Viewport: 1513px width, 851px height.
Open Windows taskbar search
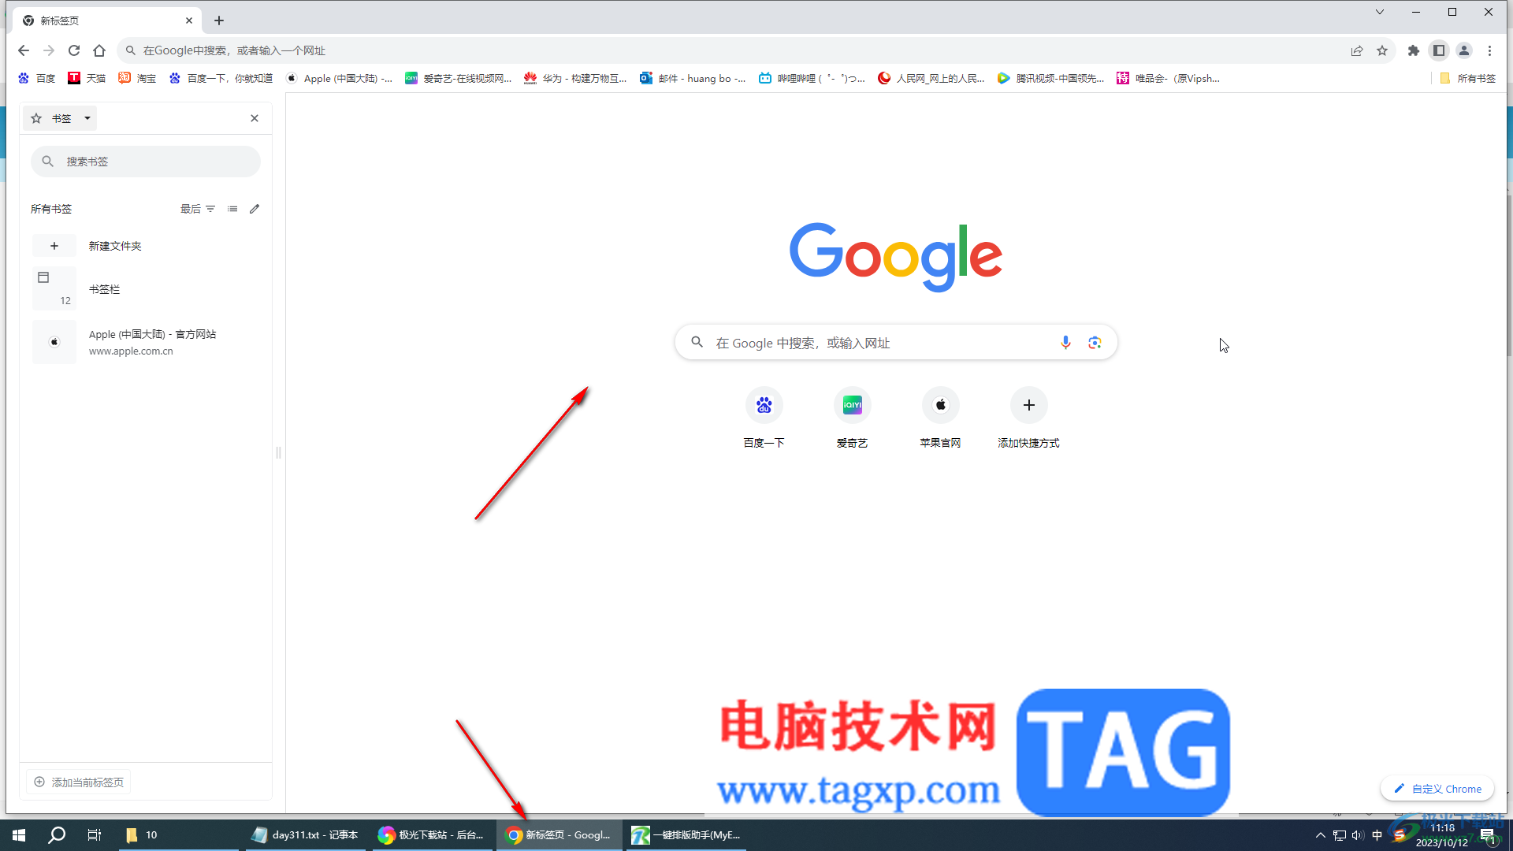(x=57, y=835)
